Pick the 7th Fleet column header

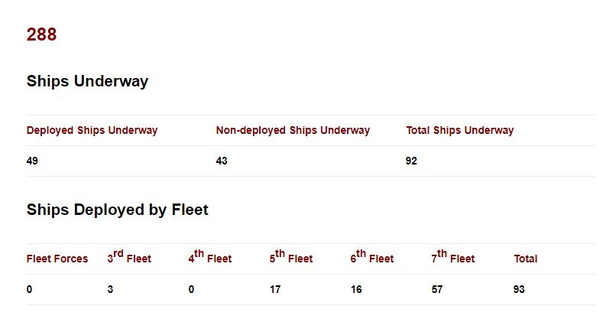tap(453, 259)
